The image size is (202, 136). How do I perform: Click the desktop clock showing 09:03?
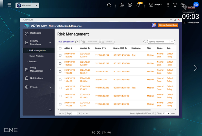(191, 17)
